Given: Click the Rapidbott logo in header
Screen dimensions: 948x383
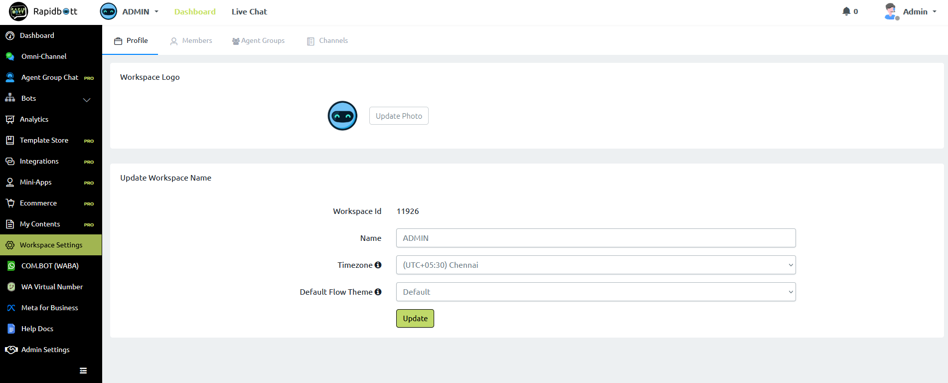Looking at the screenshot, I should 44,11.
